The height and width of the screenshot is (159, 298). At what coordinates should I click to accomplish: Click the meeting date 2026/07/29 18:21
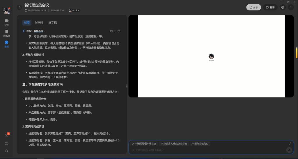pyautogui.click(x=37, y=10)
